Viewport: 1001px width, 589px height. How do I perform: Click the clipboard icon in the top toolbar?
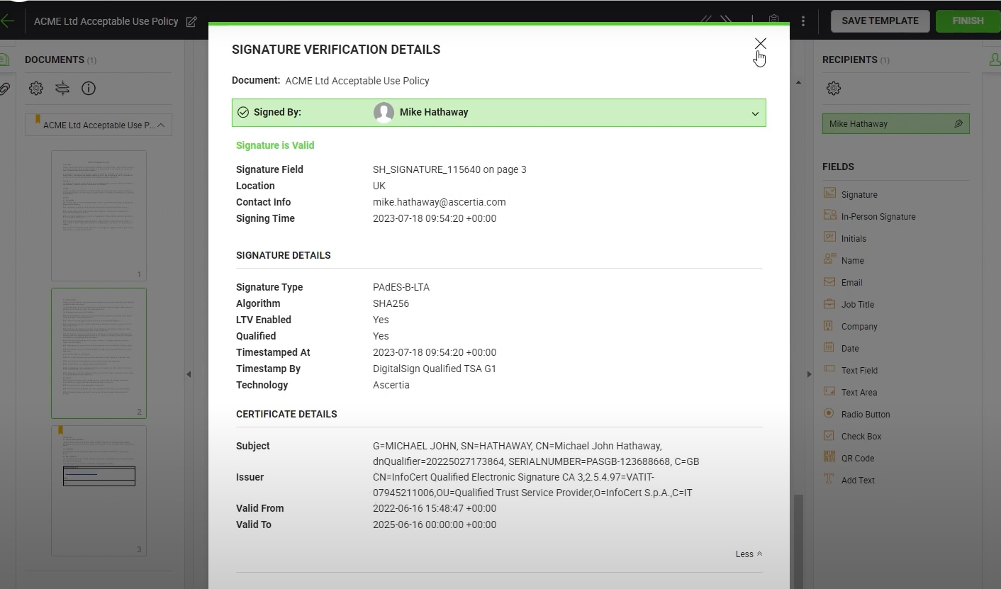pyautogui.click(x=773, y=20)
